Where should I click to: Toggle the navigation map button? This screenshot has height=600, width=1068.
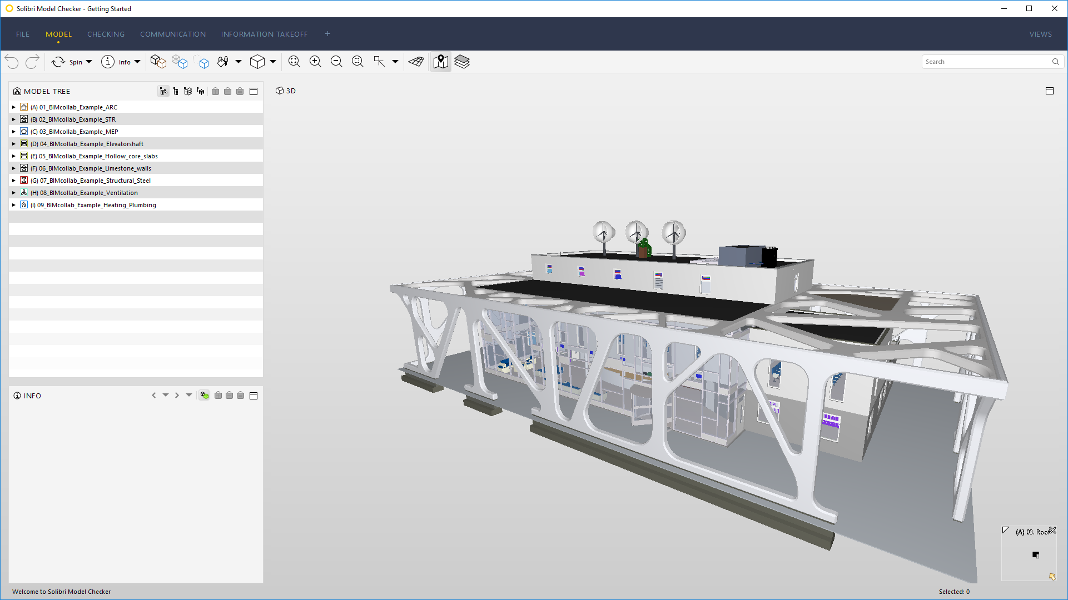tap(441, 62)
